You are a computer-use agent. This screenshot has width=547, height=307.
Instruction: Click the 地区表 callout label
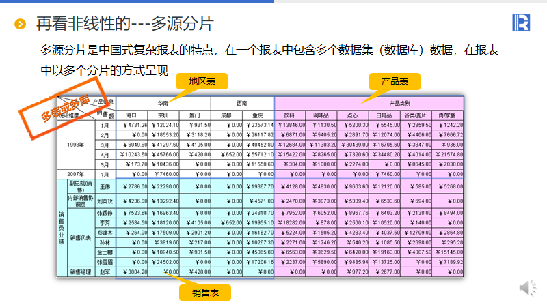[x=201, y=82]
